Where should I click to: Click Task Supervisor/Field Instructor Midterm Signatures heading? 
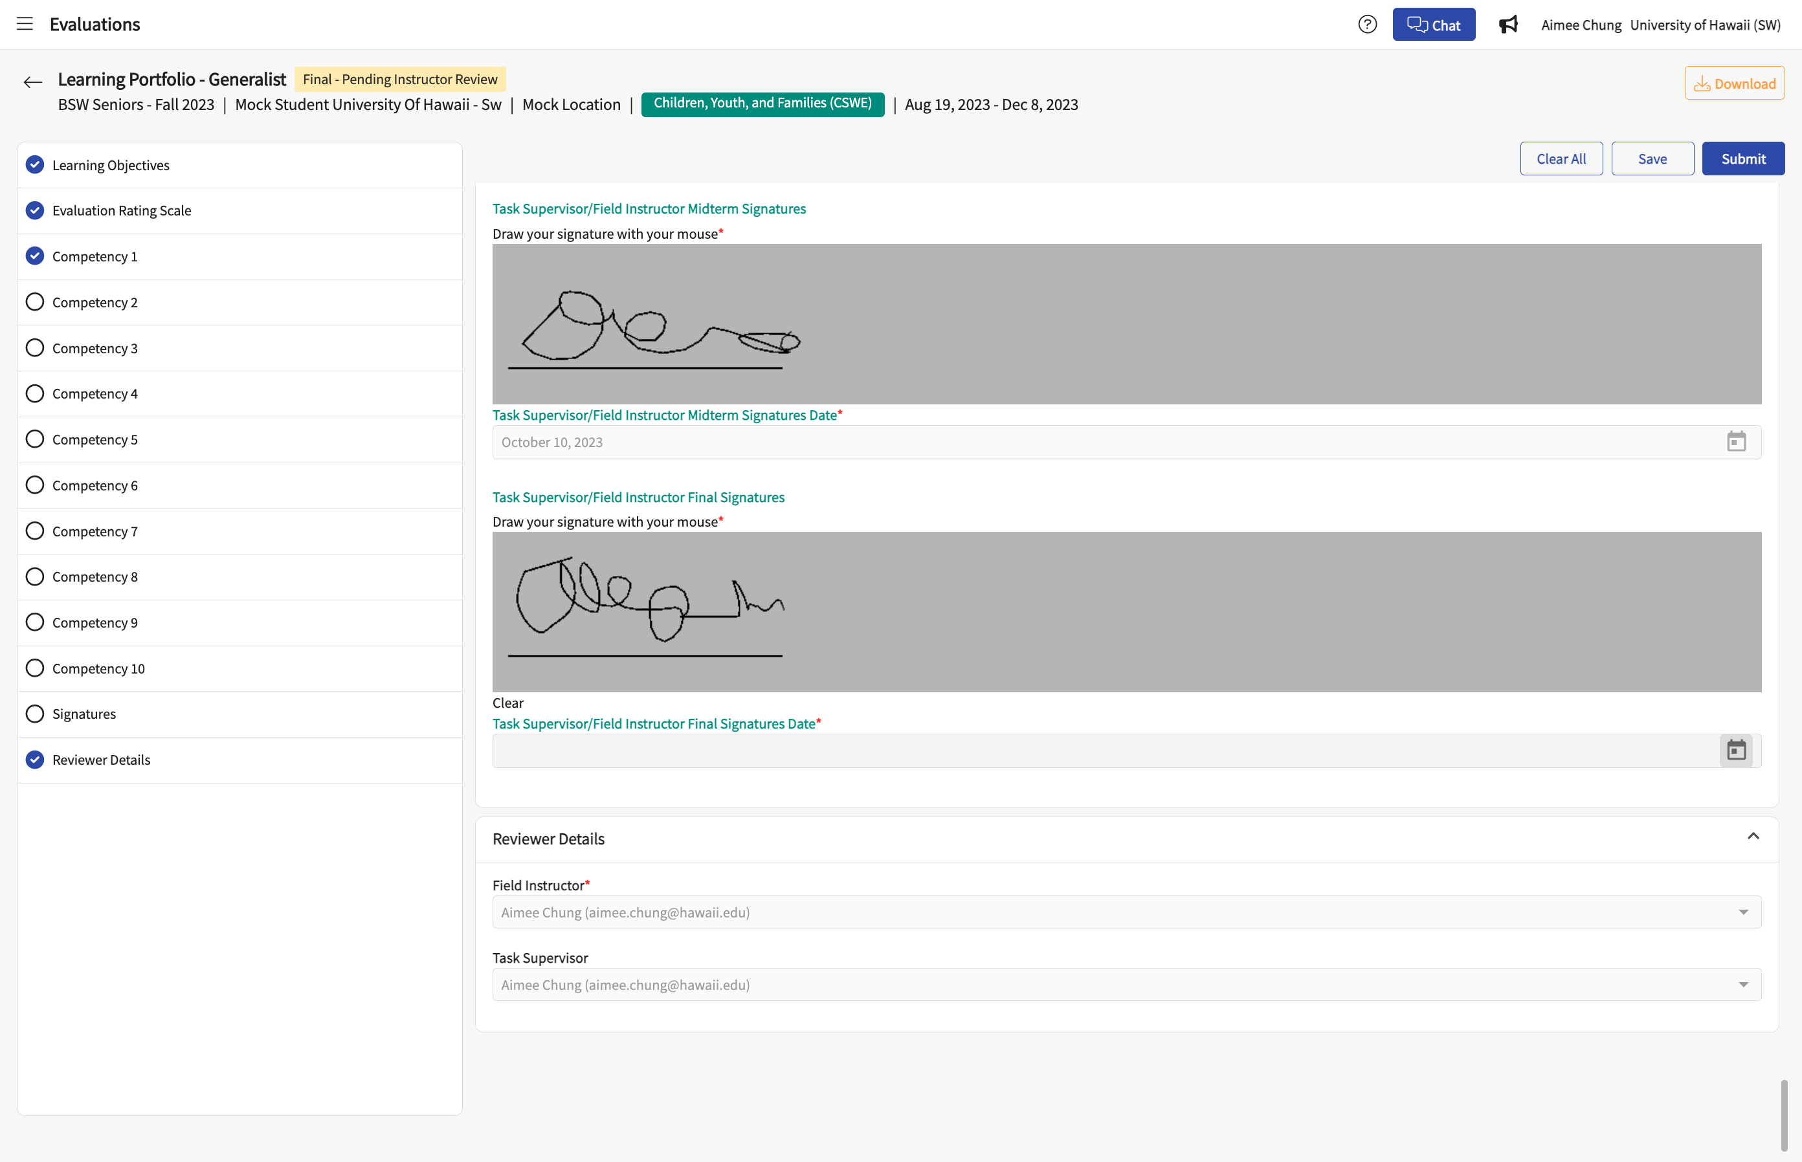point(649,208)
